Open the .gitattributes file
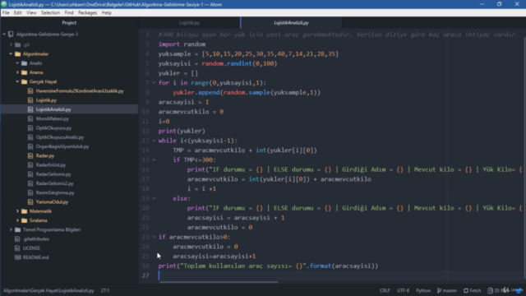The height and width of the screenshot is (296, 526). 36,239
